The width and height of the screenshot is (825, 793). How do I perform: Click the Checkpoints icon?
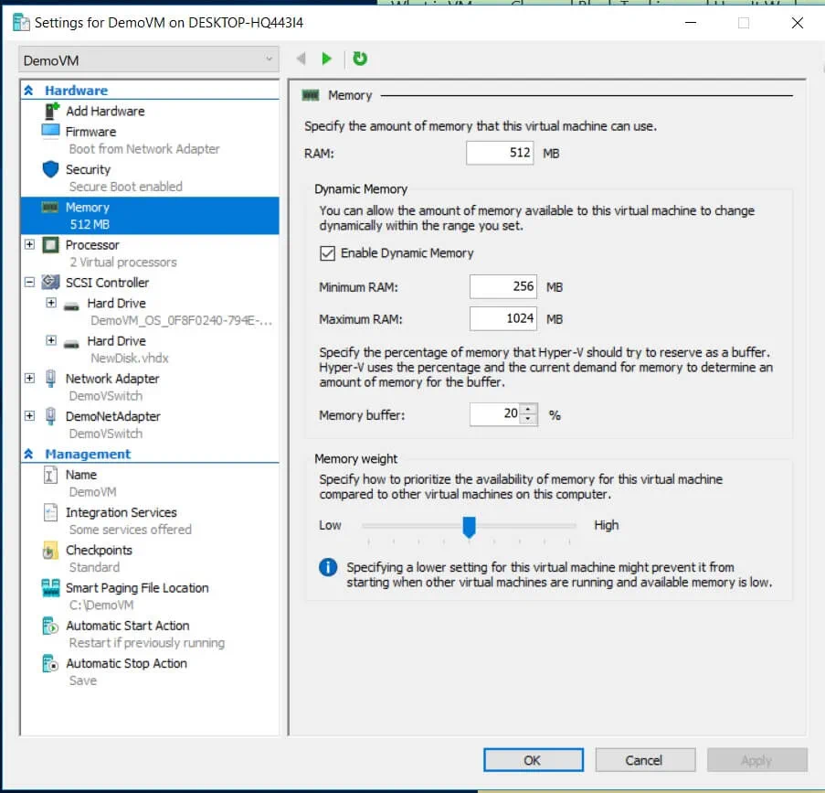(51, 551)
